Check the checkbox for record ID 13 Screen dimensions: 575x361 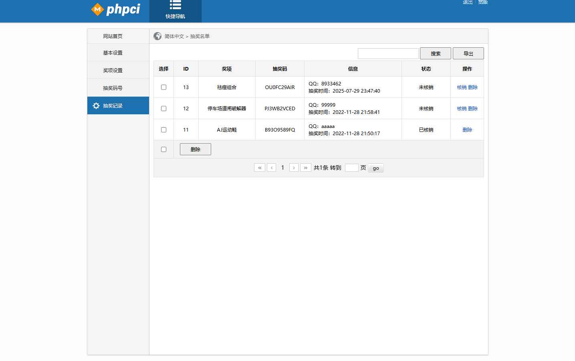point(163,87)
